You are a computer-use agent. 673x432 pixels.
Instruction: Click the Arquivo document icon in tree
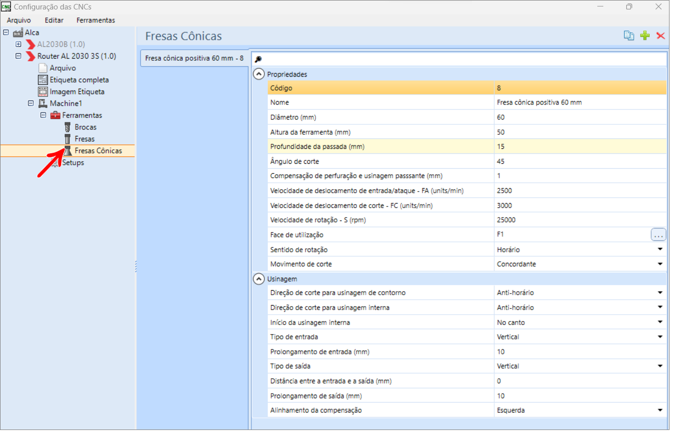click(43, 68)
